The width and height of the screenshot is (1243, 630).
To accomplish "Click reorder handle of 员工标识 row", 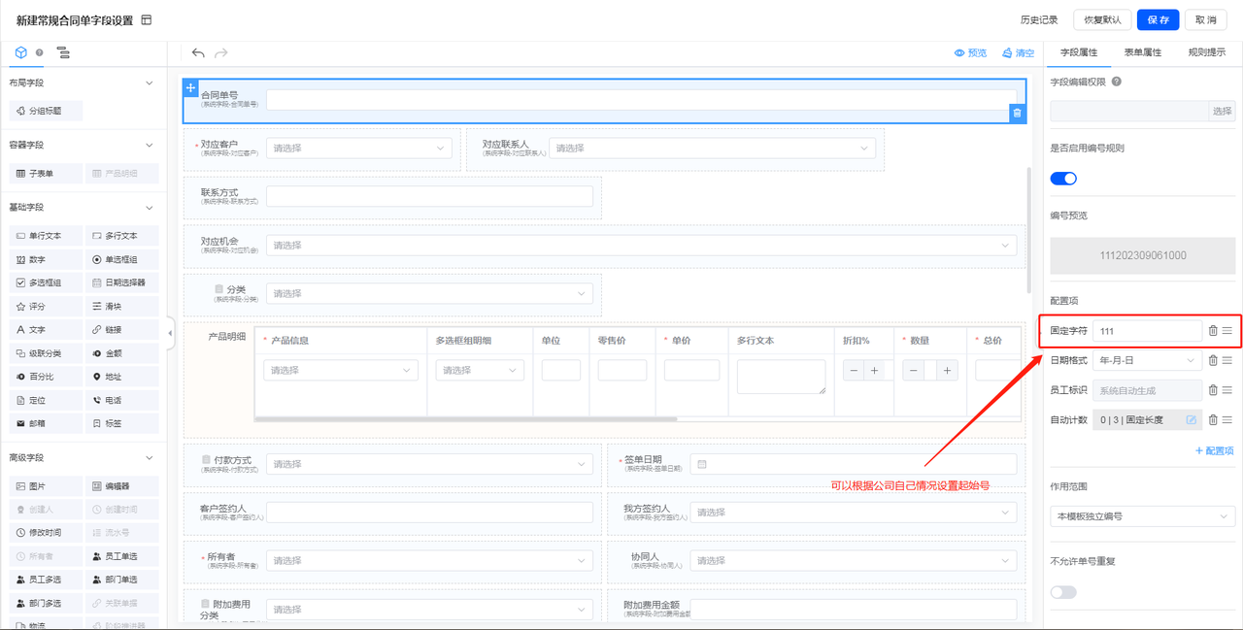I will pyautogui.click(x=1227, y=390).
